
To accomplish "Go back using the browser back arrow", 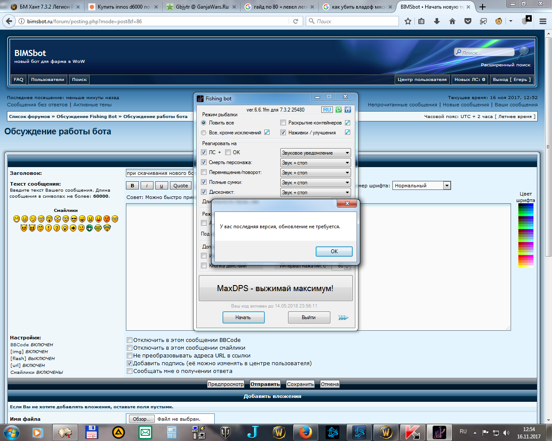I will pyautogui.click(x=9, y=21).
